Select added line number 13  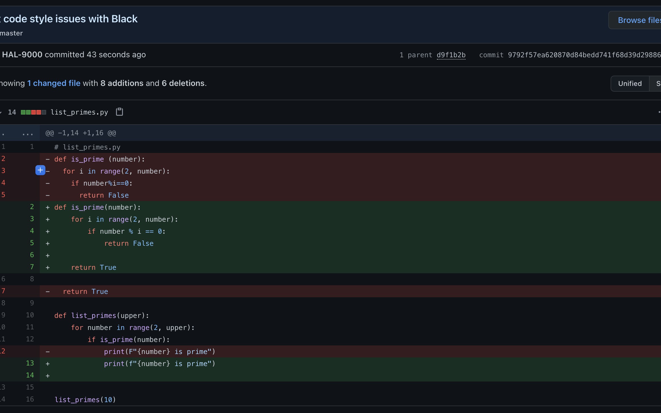pyautogui.click(x=30, y=363)
